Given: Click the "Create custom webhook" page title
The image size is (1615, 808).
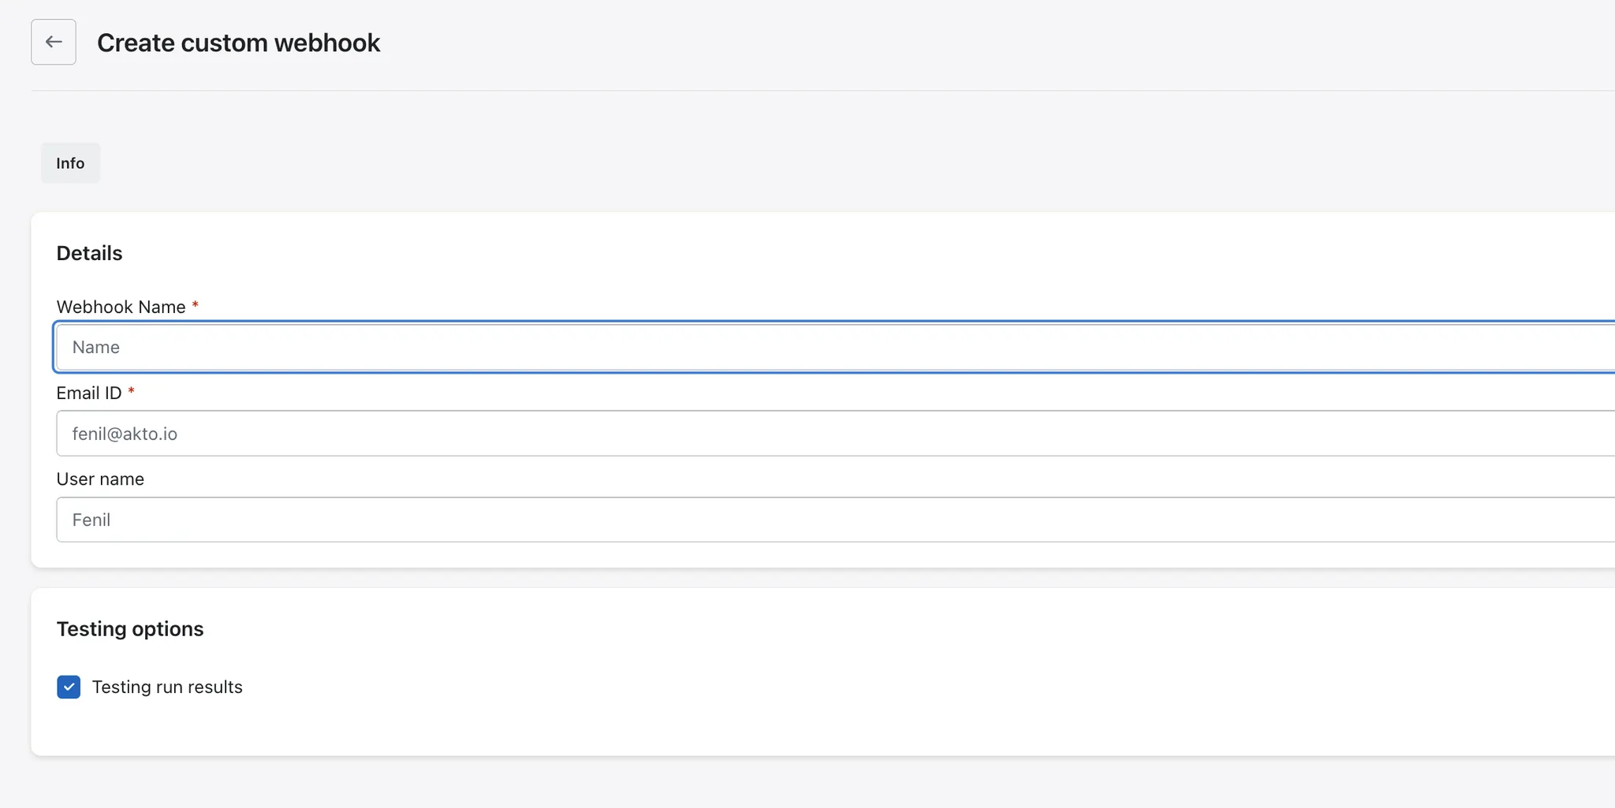Looking at the screenshot, I should click(238, 43).
